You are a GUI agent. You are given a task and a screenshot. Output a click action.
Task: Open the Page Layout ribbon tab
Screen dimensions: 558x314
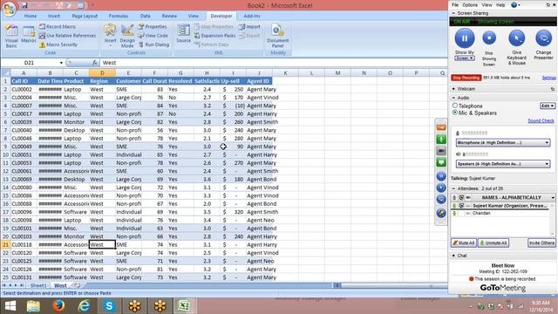tap(85, 16)
